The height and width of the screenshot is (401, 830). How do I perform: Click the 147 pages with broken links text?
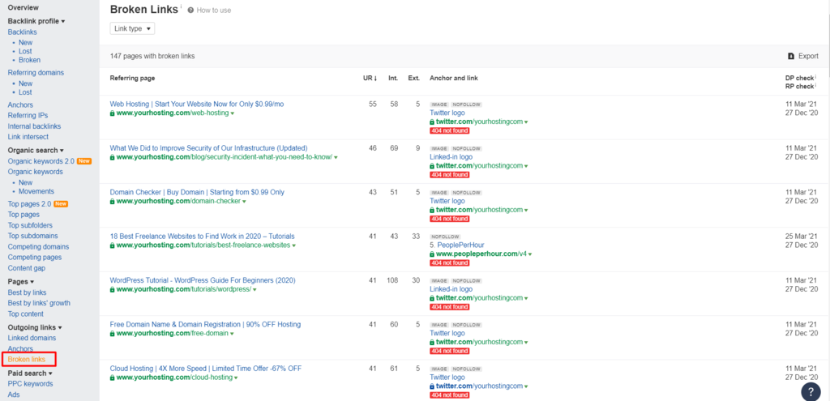tap(153, 56)
